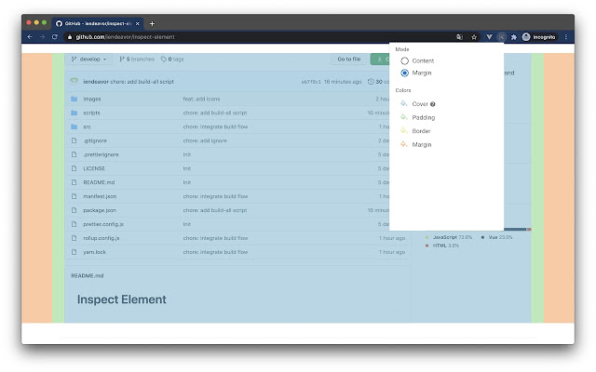596x372 pixels.
Task: Click the github.com address bar
Action: tap(233, 36)
